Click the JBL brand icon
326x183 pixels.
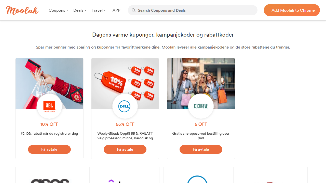coord(49,106)
